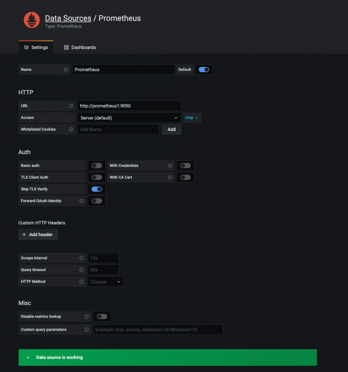Click the URL input field

coord(129,106)
